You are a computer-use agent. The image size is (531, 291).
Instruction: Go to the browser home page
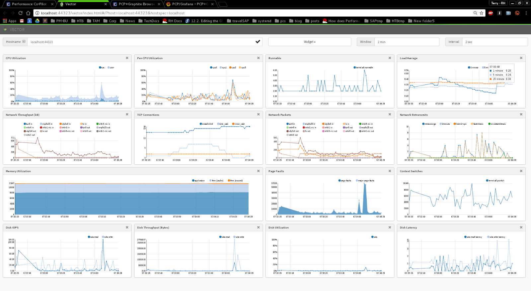[28, 13]
